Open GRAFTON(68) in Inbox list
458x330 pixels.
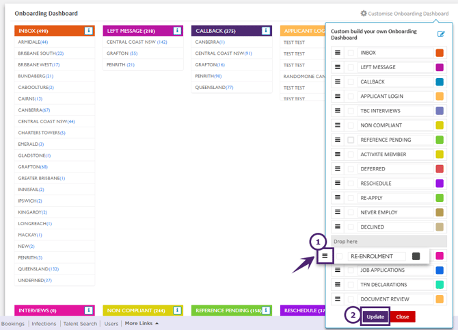coord(33,167)
